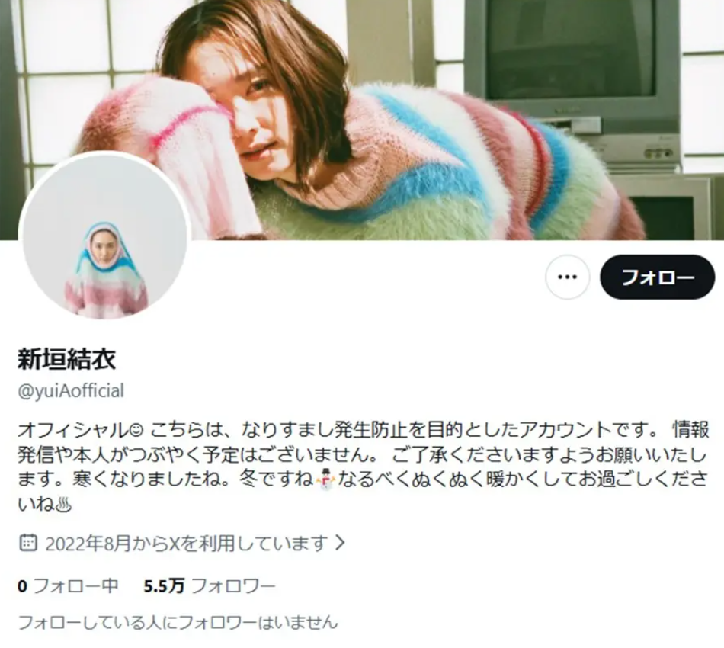Click the calendar icon beside the join date
Screen dimensions: 724x648
tap(27, 543)
